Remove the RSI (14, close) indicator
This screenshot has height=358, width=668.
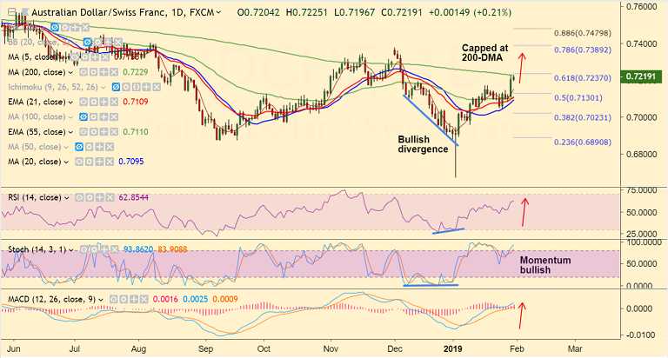(110, 197)
